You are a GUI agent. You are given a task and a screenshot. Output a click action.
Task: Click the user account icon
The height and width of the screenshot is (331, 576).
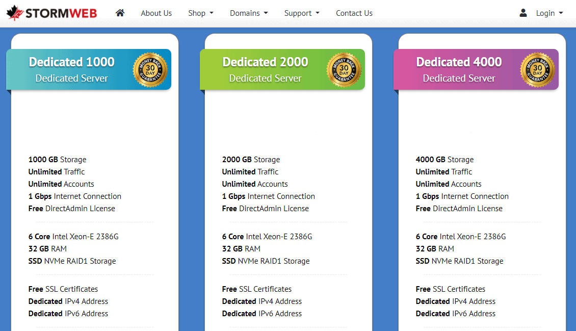[x=523, y=13]
